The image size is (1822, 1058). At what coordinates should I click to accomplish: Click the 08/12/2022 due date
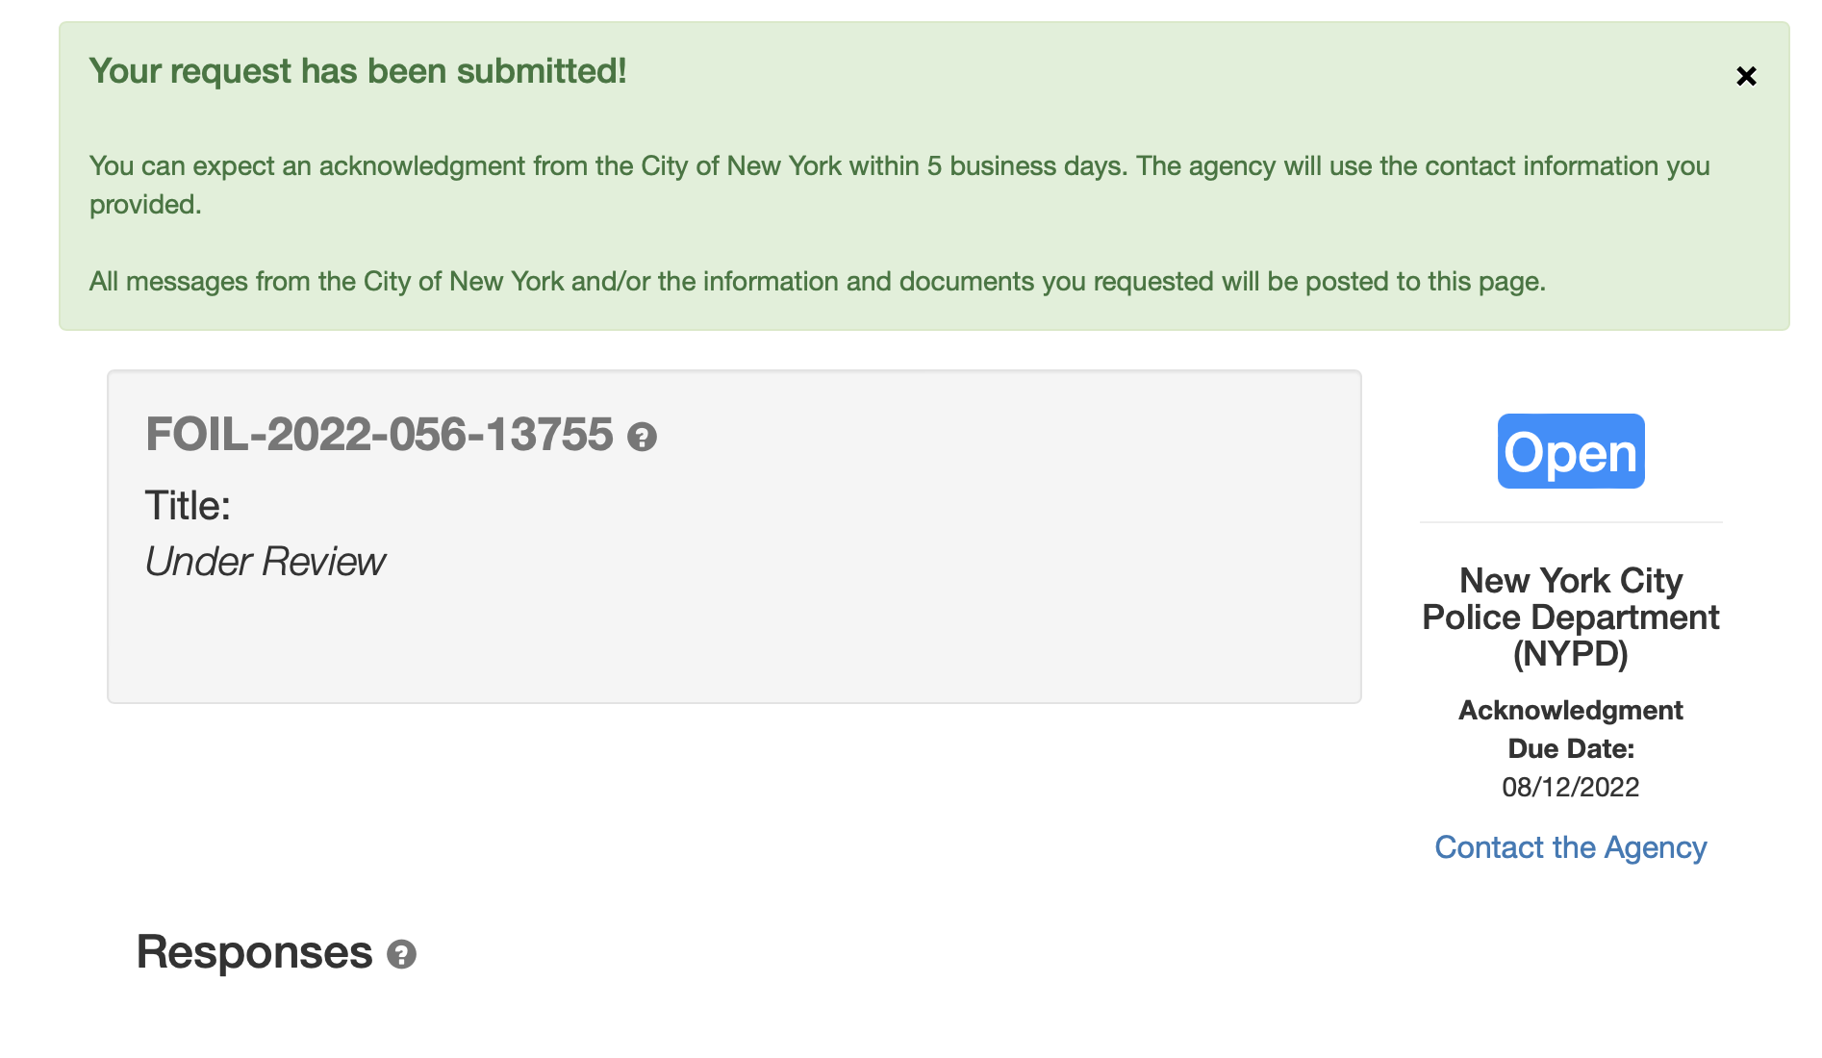[1570, 787]
